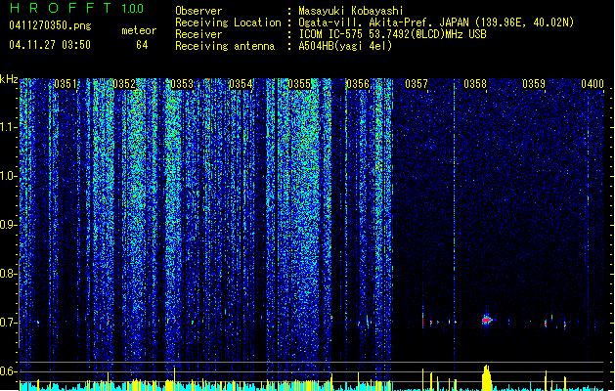The image size is (615, 391).
Task: Click the A504HB(yagi 4el) antenna value
Action: tap(345, 46)
